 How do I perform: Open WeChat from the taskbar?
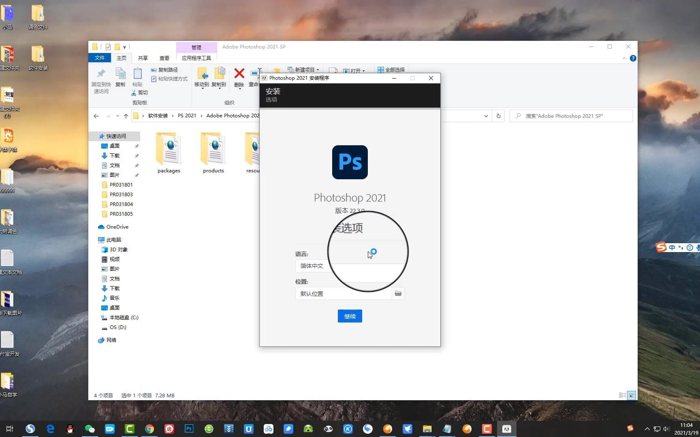click(x=90, y=429)
